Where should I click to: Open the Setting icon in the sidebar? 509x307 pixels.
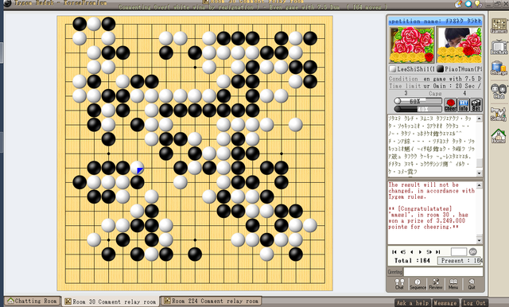click(x=499, y=114)
